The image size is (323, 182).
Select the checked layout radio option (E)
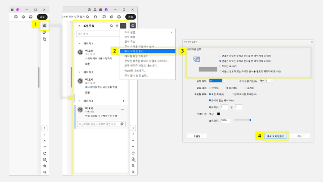220,61
